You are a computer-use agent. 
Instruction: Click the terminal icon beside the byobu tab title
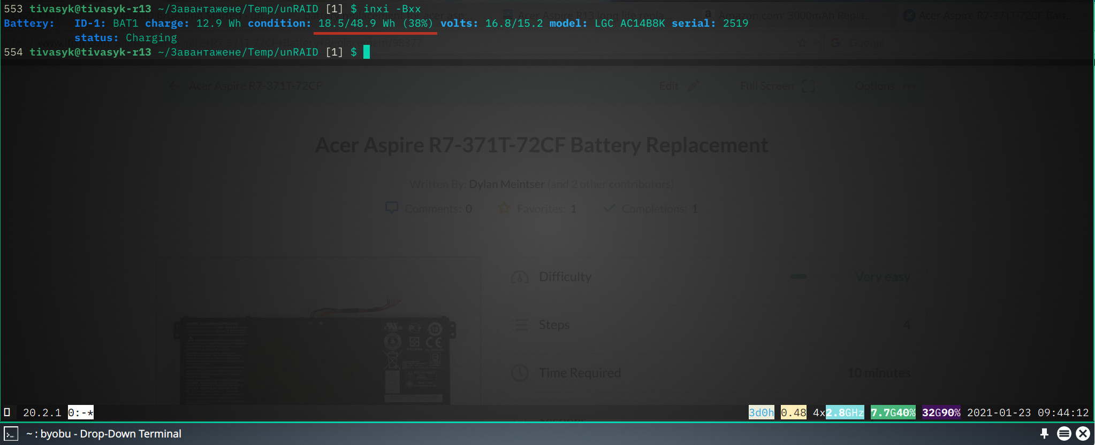click(11, 434)
